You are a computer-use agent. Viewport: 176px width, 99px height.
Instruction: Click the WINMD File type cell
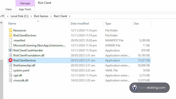[113, 45]
